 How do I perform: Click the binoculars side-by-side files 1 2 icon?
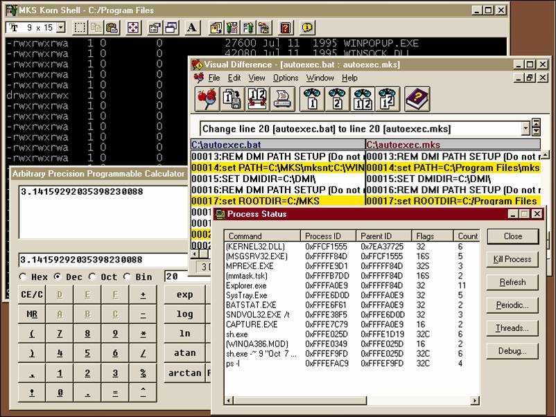tap(363, 99)
